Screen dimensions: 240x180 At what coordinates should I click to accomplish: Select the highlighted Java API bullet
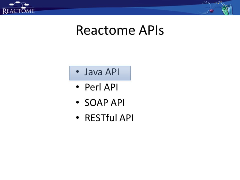tap(100, 73)
